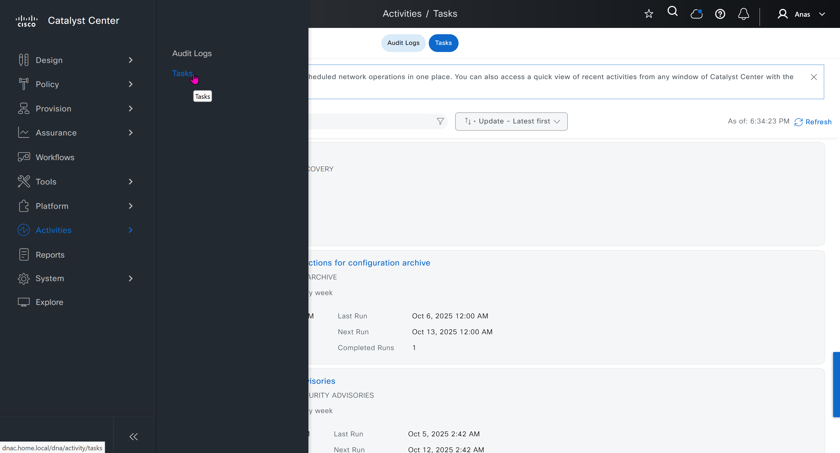Open Reports from the sidebar
840x453 pixels.
[x=50, y=255]
